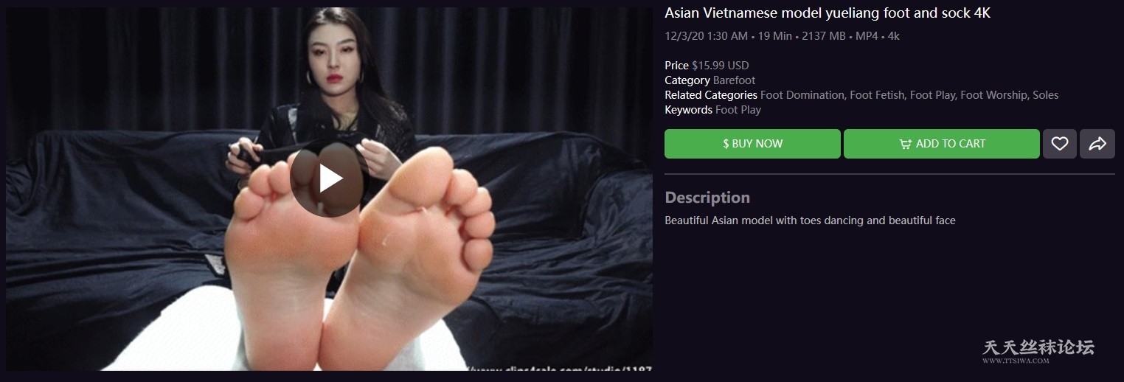1124x382 pixels.
Task: Play the video preview
Action: click(327, 178)
